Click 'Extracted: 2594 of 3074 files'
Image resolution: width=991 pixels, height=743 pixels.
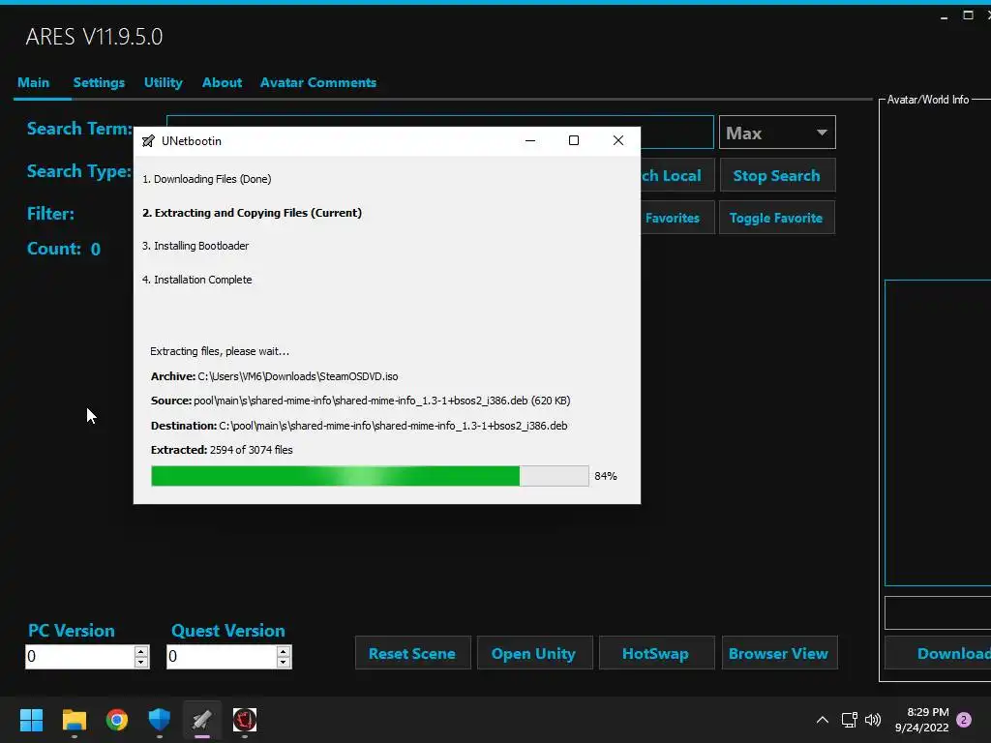[x=222, y=450]
